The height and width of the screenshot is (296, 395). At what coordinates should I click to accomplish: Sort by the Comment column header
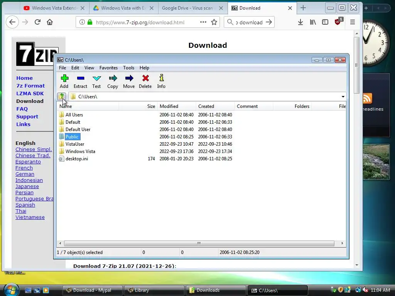[x=254, y=106]
